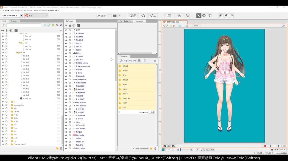Toggle visibility of the accessories folder
Viewport: 288px width, 161px height.
coord(3,105)
